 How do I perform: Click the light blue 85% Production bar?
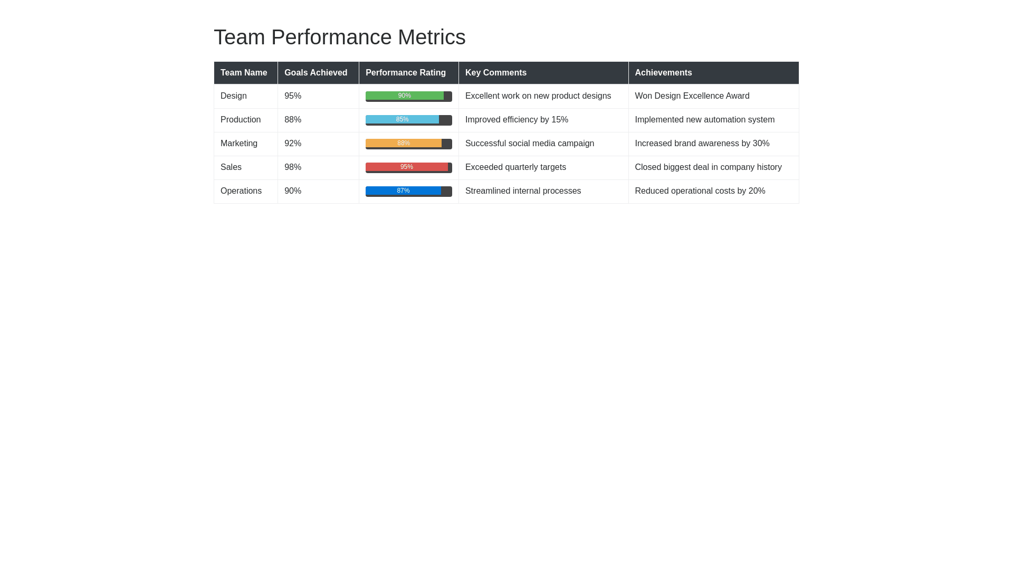click(402, 120)
